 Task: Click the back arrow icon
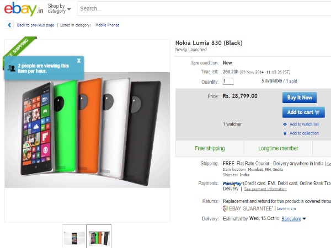tap(9, 25)
